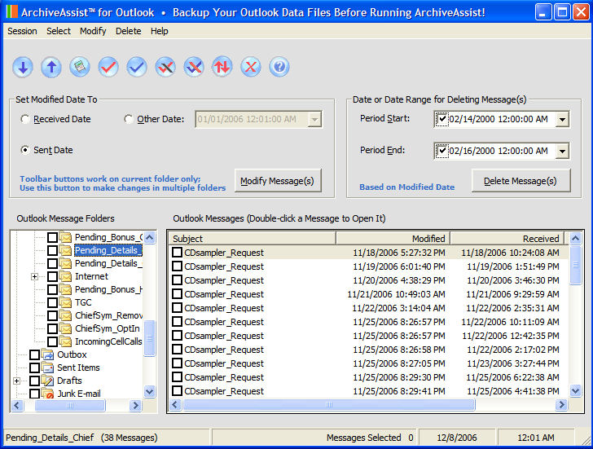The image size is (593, 449).
Task: Select the Pending_Bonus_H folder label
Action: click(x=108, y=289)
